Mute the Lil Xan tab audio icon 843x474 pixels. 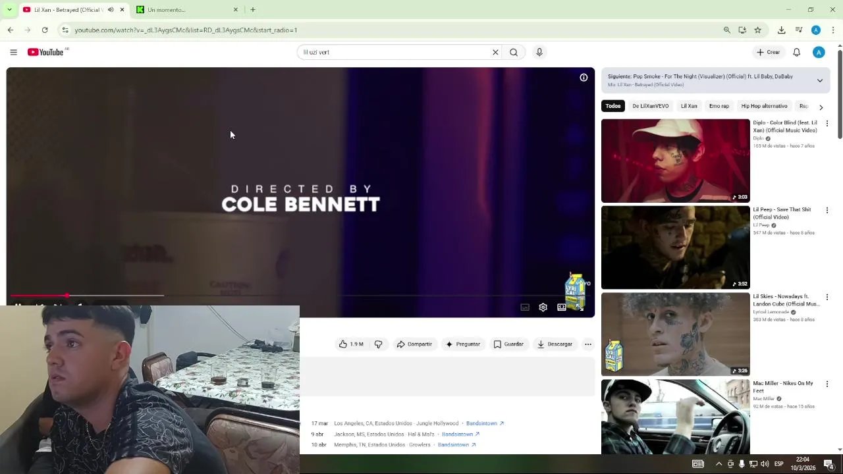tap(110, 10)
